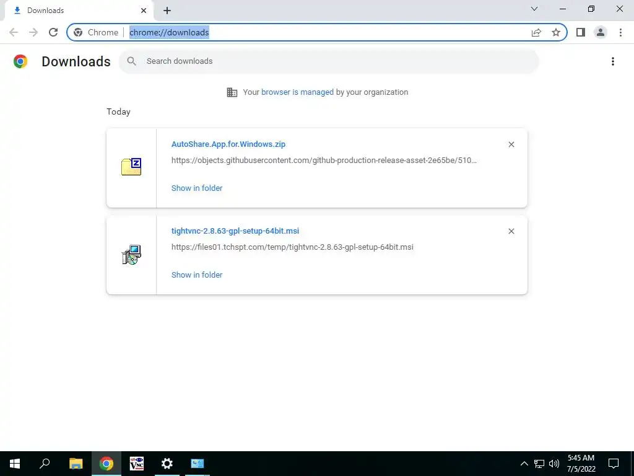Remove AutoShare.App.for.Windows.zip from list
The image size is (634, 476).
click(511, 144)
